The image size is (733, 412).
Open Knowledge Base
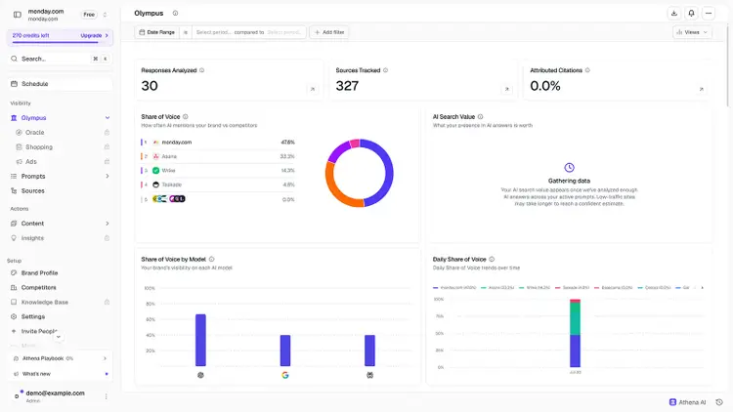pos(44,303)
